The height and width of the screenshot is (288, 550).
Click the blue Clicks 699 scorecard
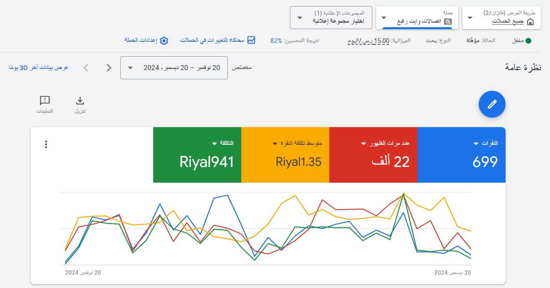pos(461,155)
